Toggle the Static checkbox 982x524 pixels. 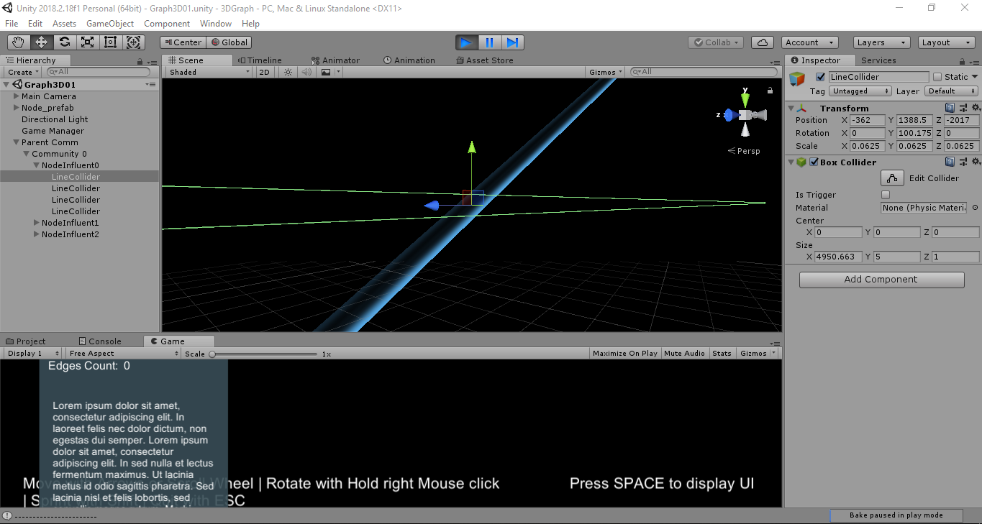(x=937, y=77)
